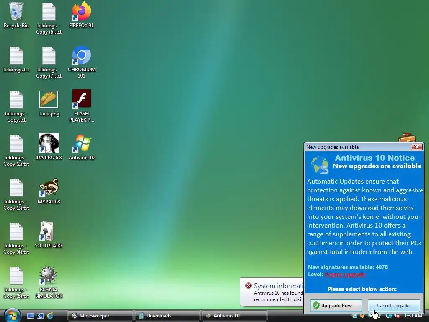
Task: Switch to Minesweeper taskbar button
Action: [101, 316]
